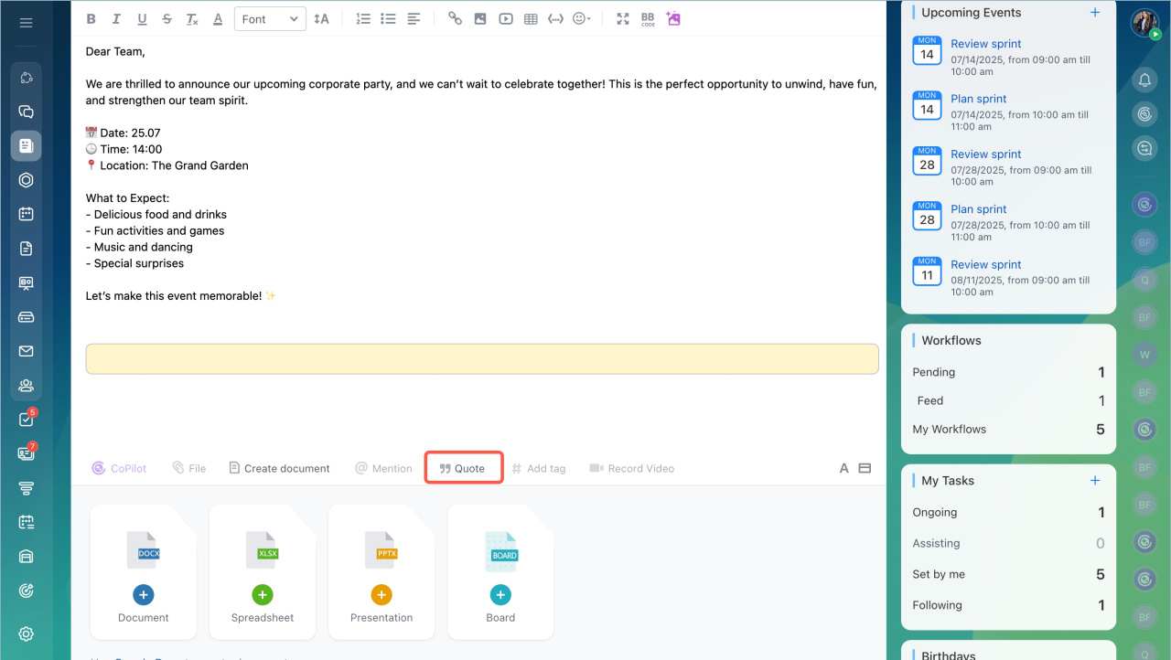Open the first Review sprint event
Screen dimensions: 1171x660
click(985, 44)
